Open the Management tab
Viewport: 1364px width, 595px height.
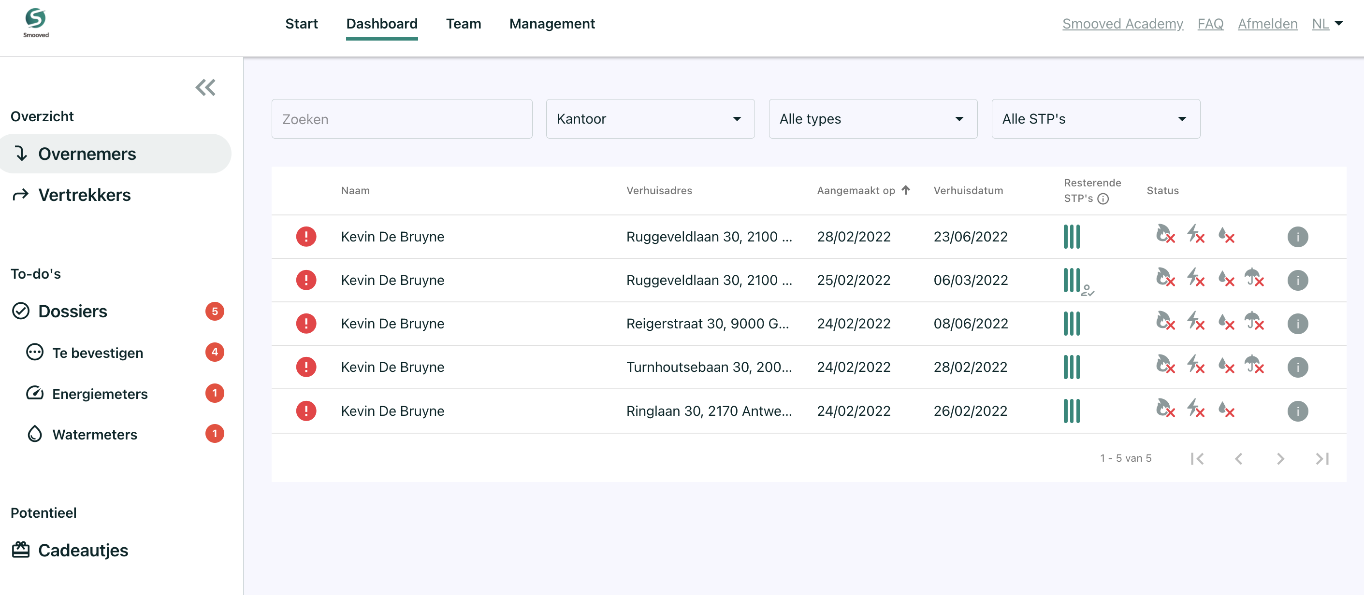tap(552, 24)
